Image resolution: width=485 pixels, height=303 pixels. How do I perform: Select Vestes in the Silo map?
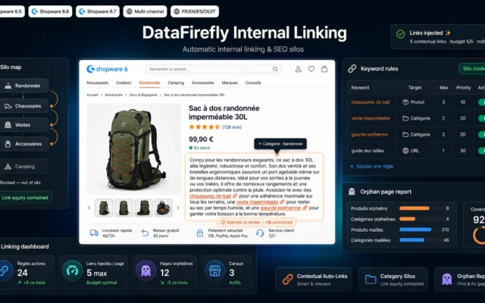pos(23,125)
